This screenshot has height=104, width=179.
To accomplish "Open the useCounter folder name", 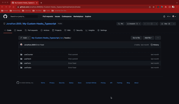I will click(x=28, y=55).
